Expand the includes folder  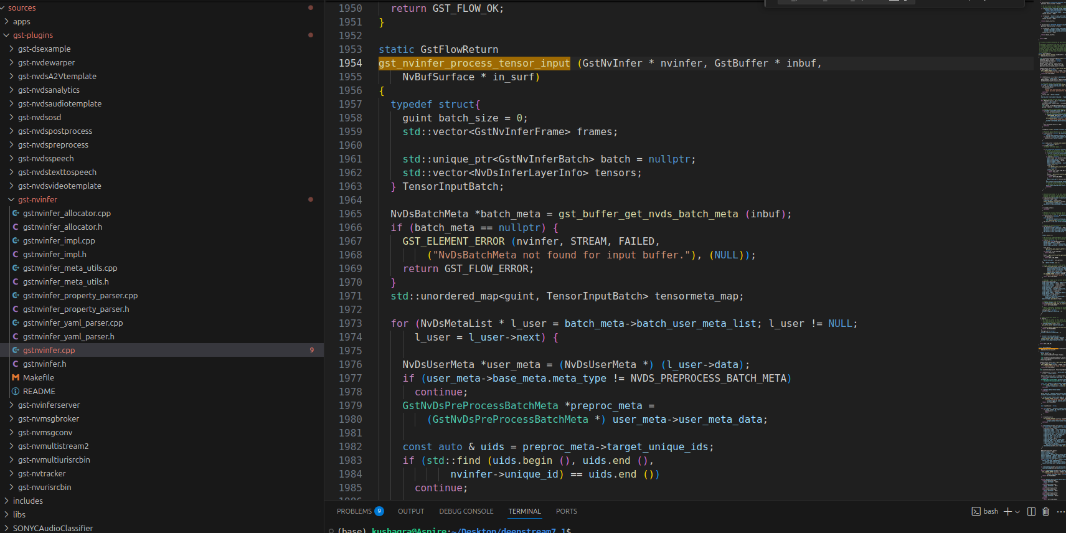(x=6, y=501)
